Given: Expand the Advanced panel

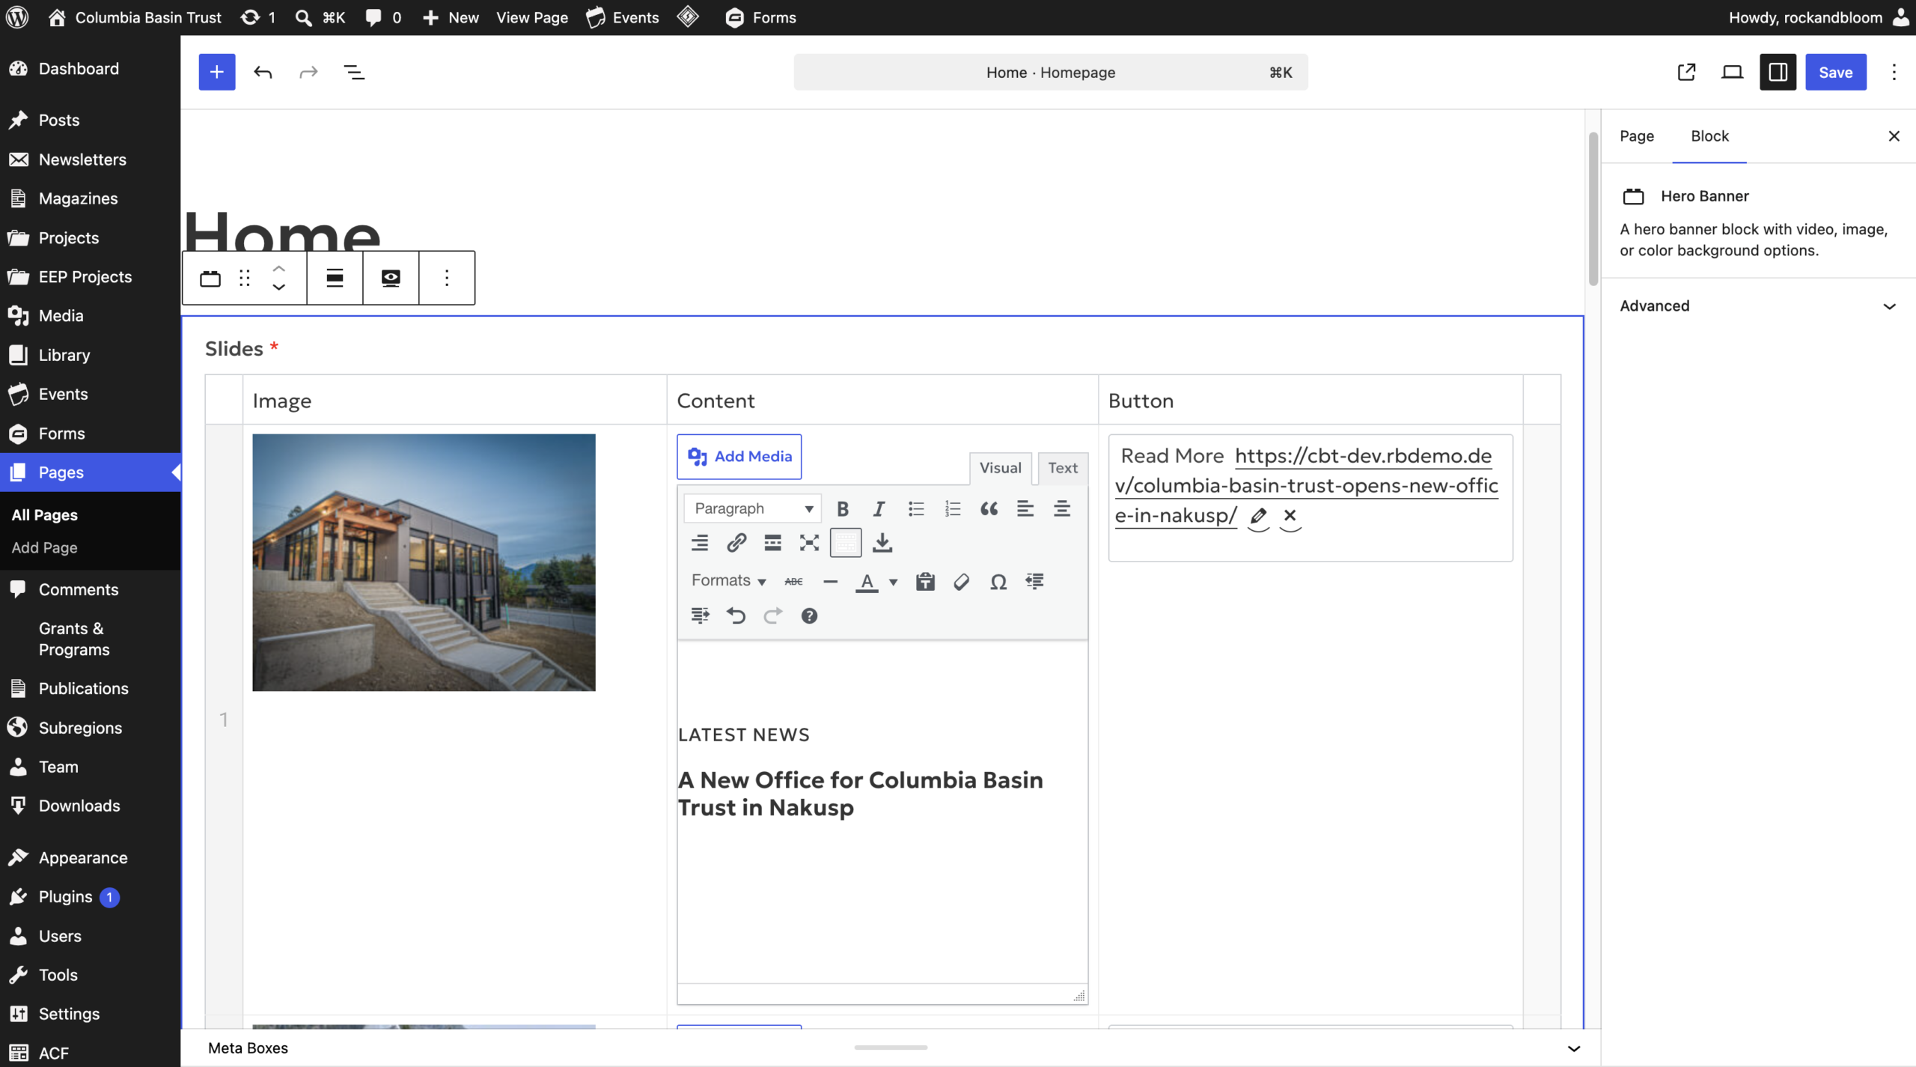Looking at the screenshot, I should [x=1758, y=306].
